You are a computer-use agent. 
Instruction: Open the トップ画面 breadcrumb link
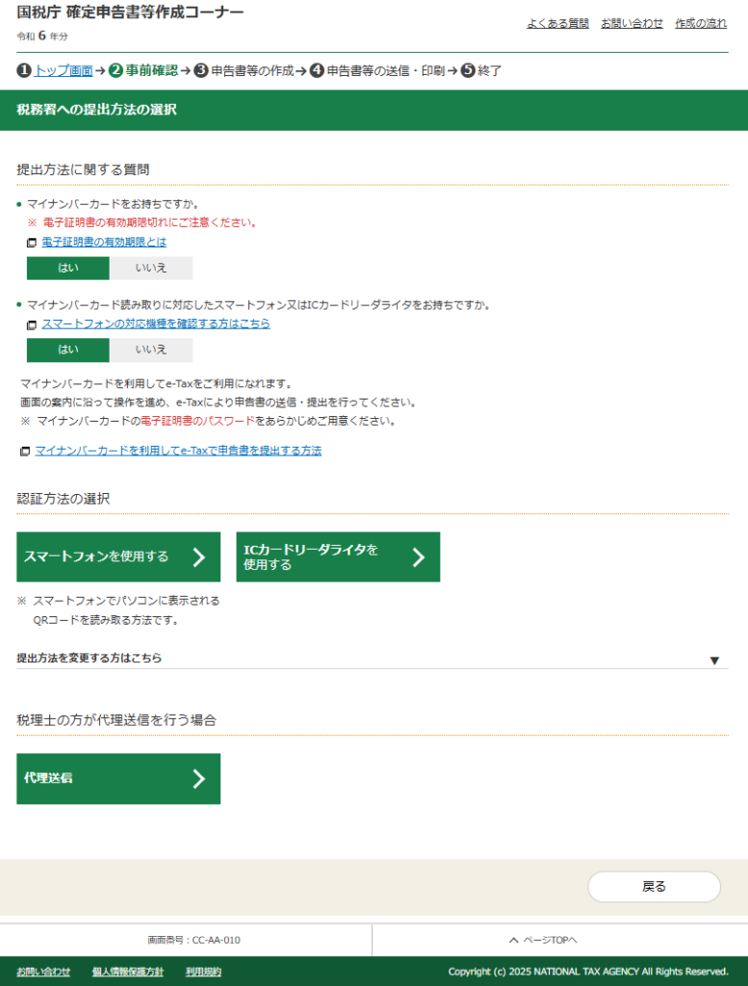pyautogui.click(x=64, y=70)
